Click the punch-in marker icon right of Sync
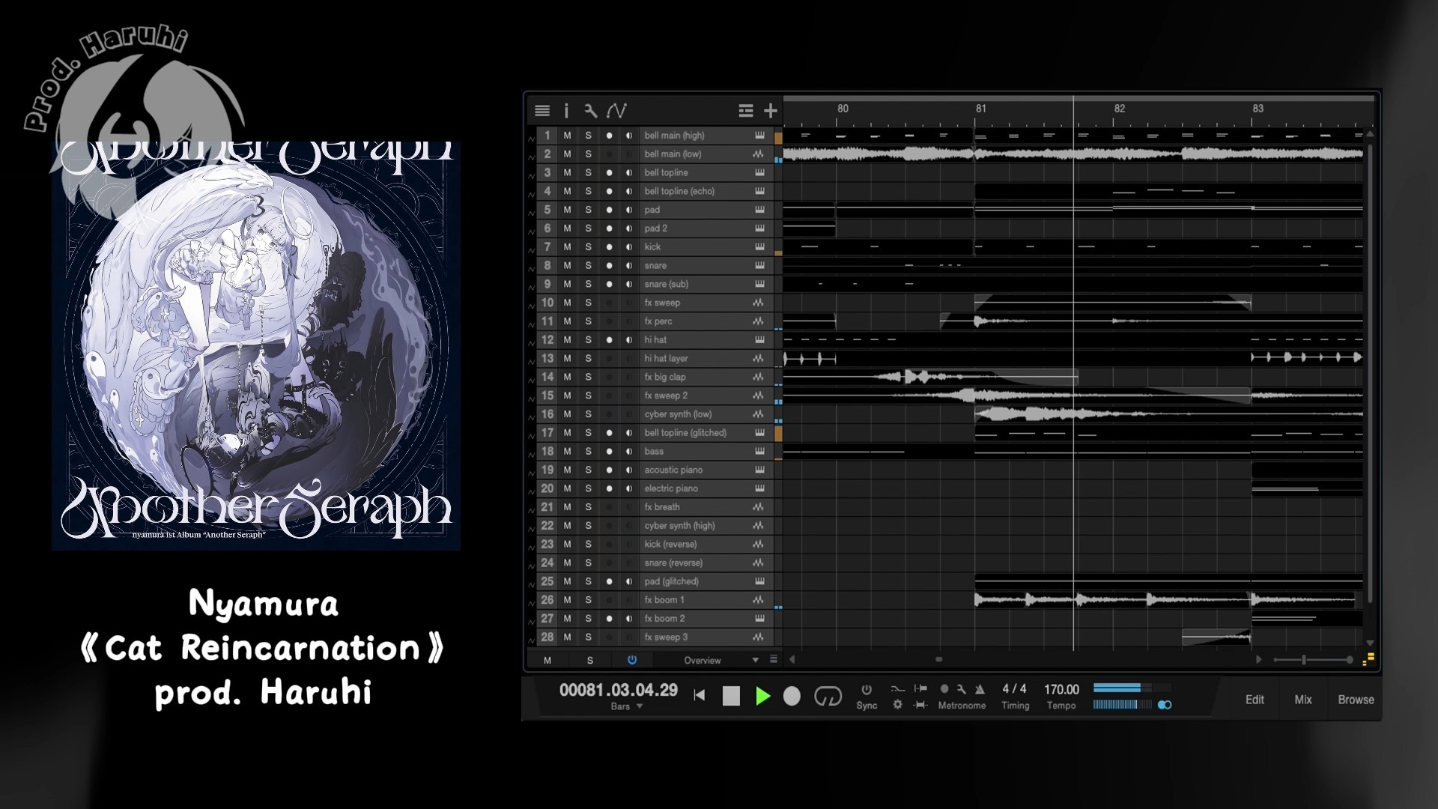1438x809 pixels. [x=920, y=688]
